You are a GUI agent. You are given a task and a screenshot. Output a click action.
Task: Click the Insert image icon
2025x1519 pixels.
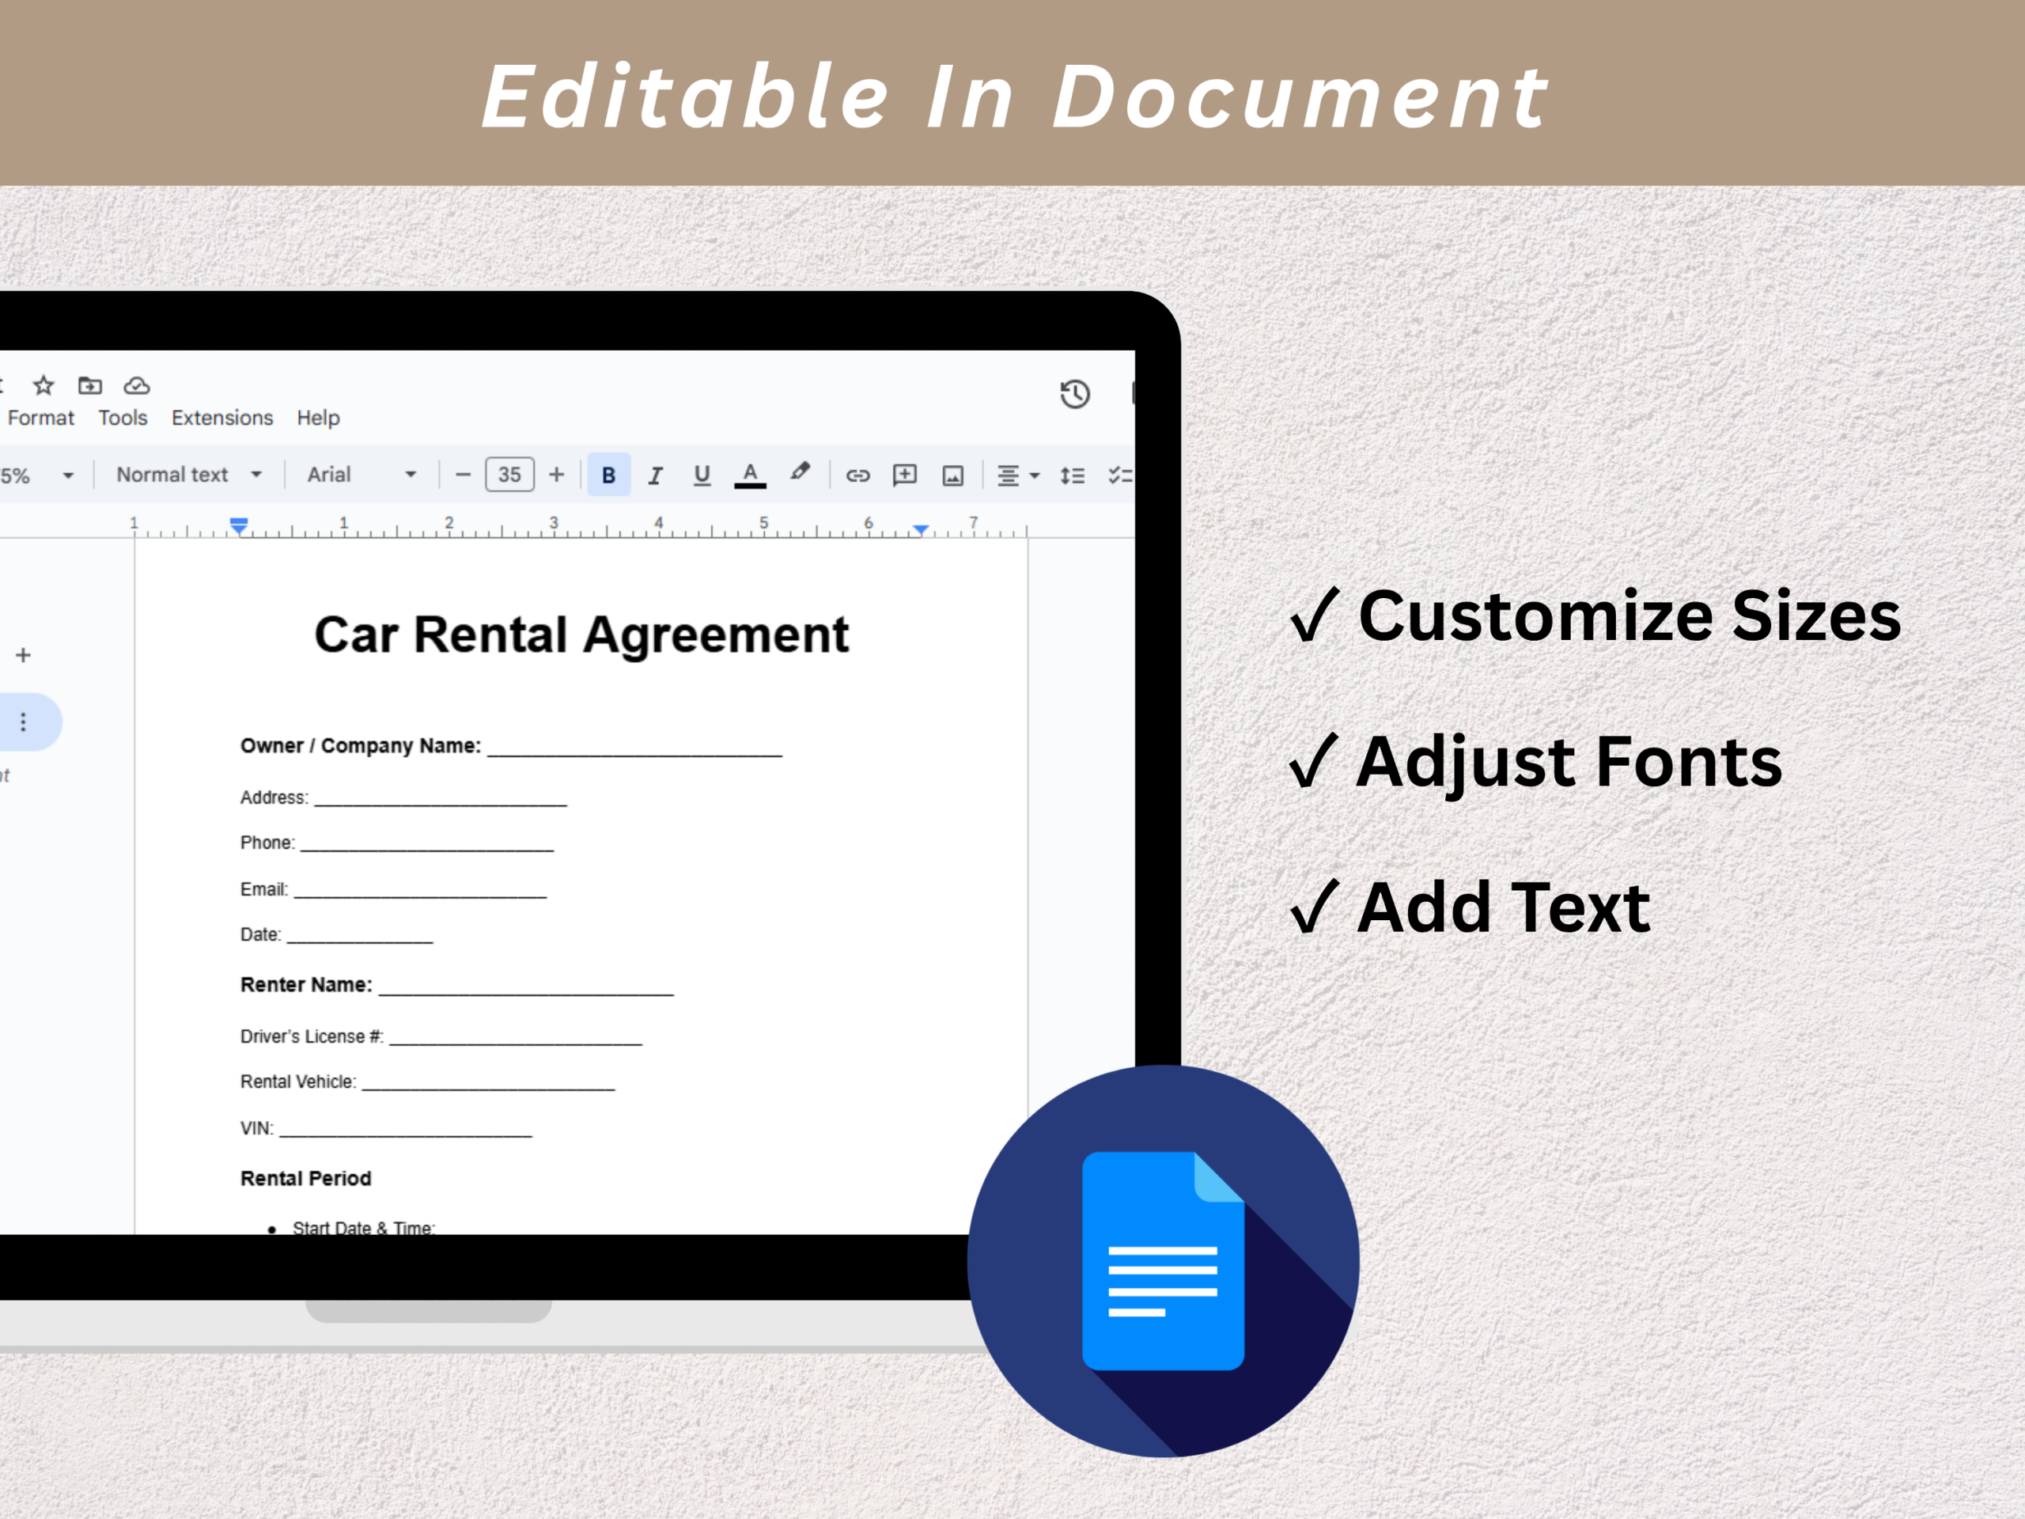[x=952, y=475]
